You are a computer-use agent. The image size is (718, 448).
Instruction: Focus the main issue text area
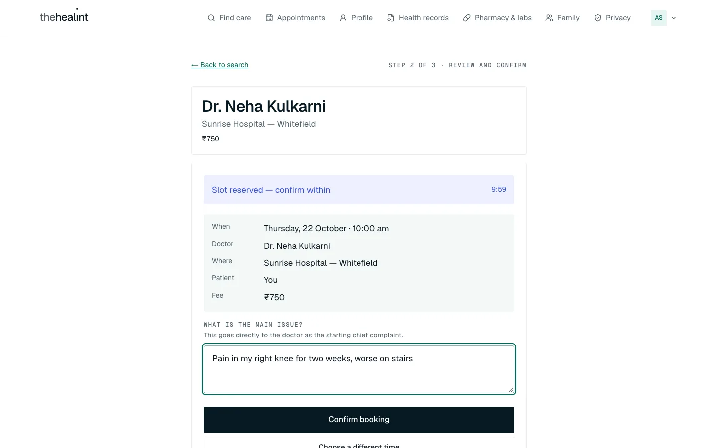click(359, 369)
